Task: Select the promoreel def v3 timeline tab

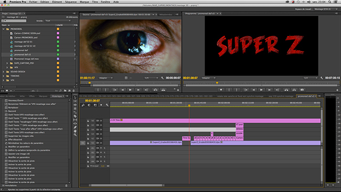Action: click(306, 96)
